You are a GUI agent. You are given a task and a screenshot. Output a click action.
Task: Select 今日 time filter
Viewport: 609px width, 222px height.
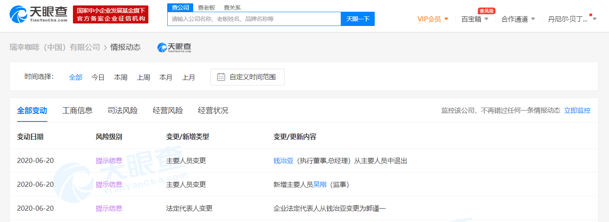(98, 77)
